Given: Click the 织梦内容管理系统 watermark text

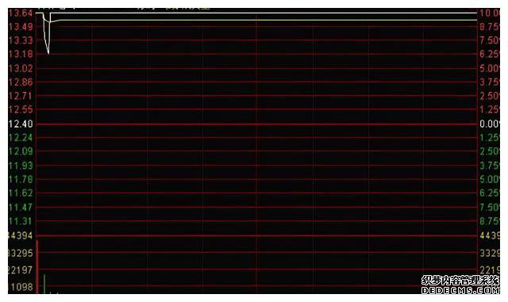Looking at the screenshot, I should tap(460, 281).
